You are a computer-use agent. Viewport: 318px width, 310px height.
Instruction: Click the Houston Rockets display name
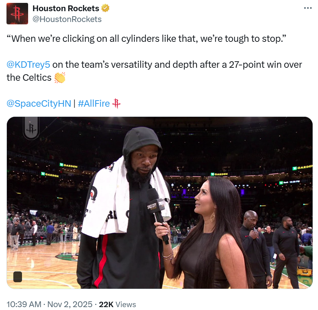coord(66,8)
